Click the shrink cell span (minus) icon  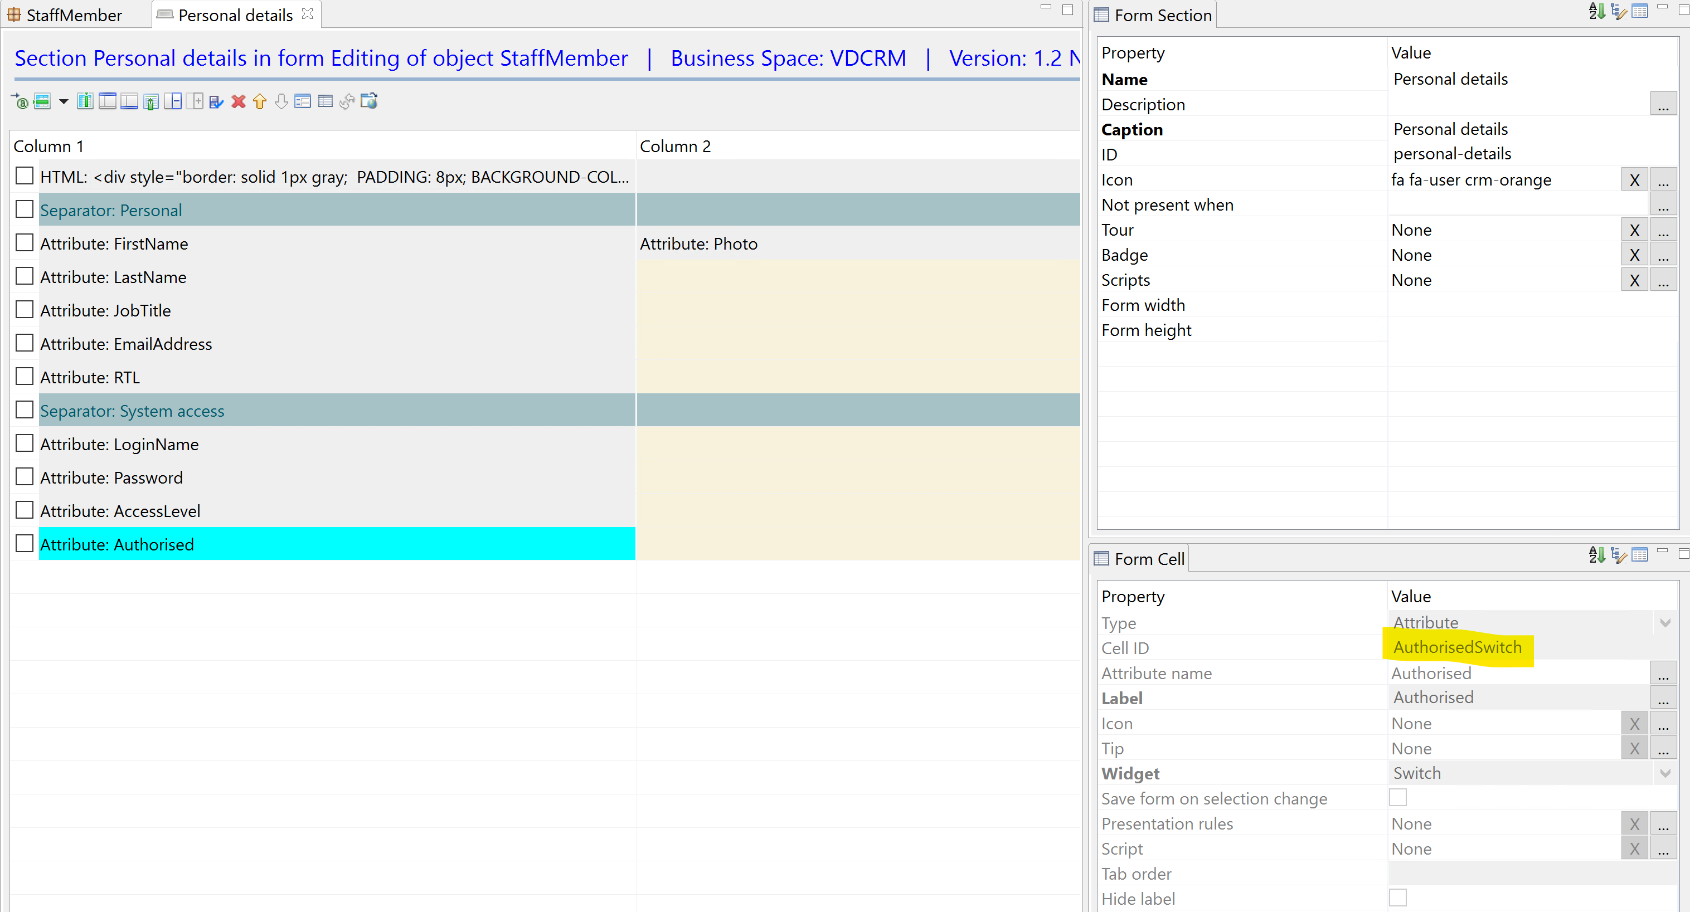(173, 101)
